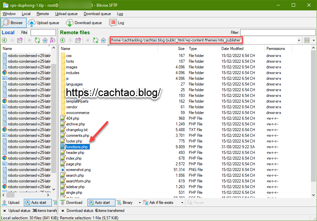Sort remote files by Type column
Image resolution: width=317 pixels, height=221 pixels.
tap(203, 49)
